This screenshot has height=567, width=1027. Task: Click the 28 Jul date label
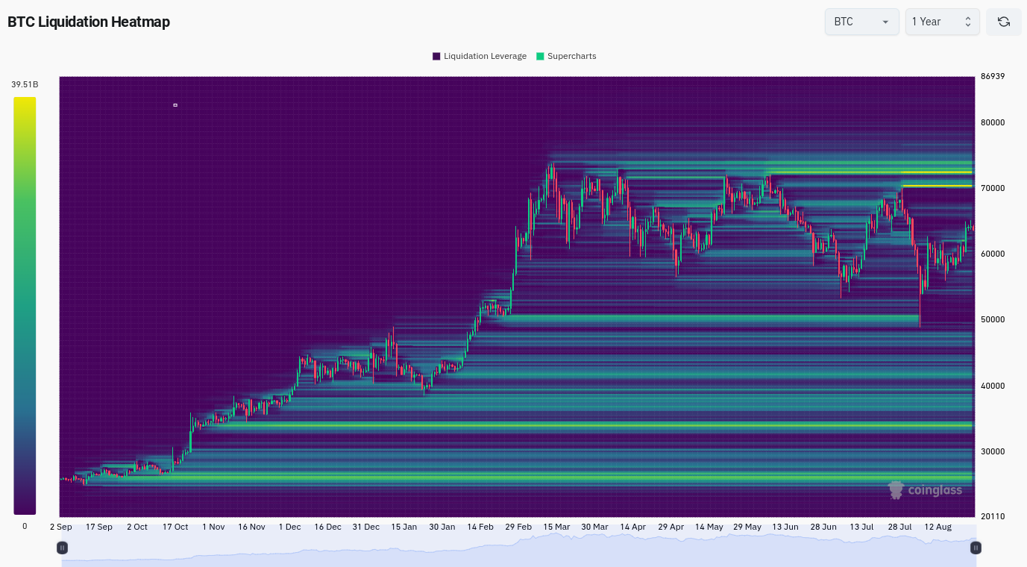(x=899, y=527)
